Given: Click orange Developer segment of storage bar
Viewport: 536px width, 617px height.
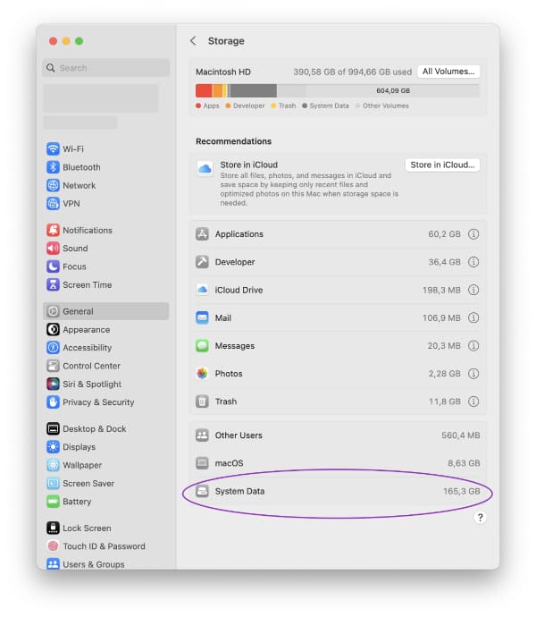Looking at the screenshot, I should (217, 90).
